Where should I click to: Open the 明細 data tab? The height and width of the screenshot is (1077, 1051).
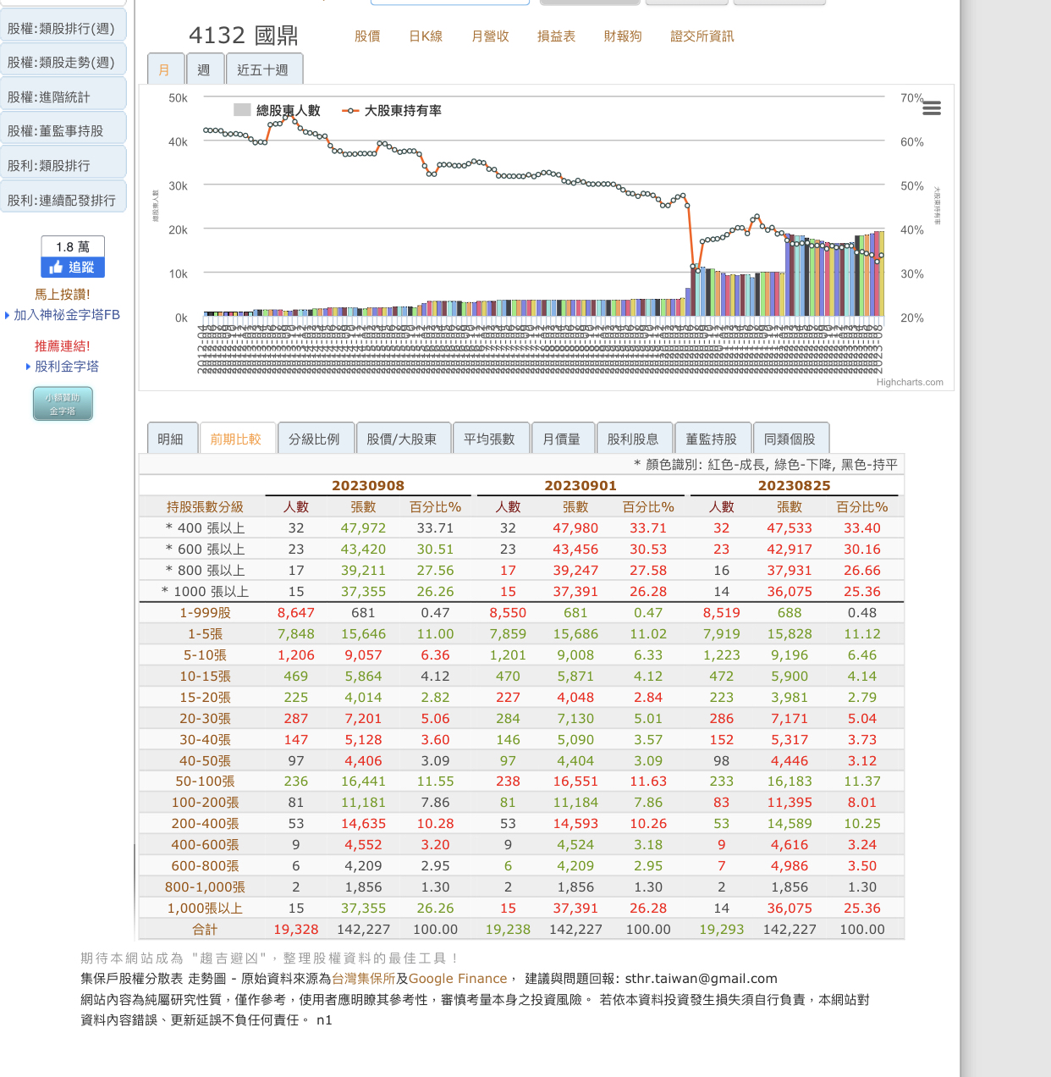[x=171, y=439]
